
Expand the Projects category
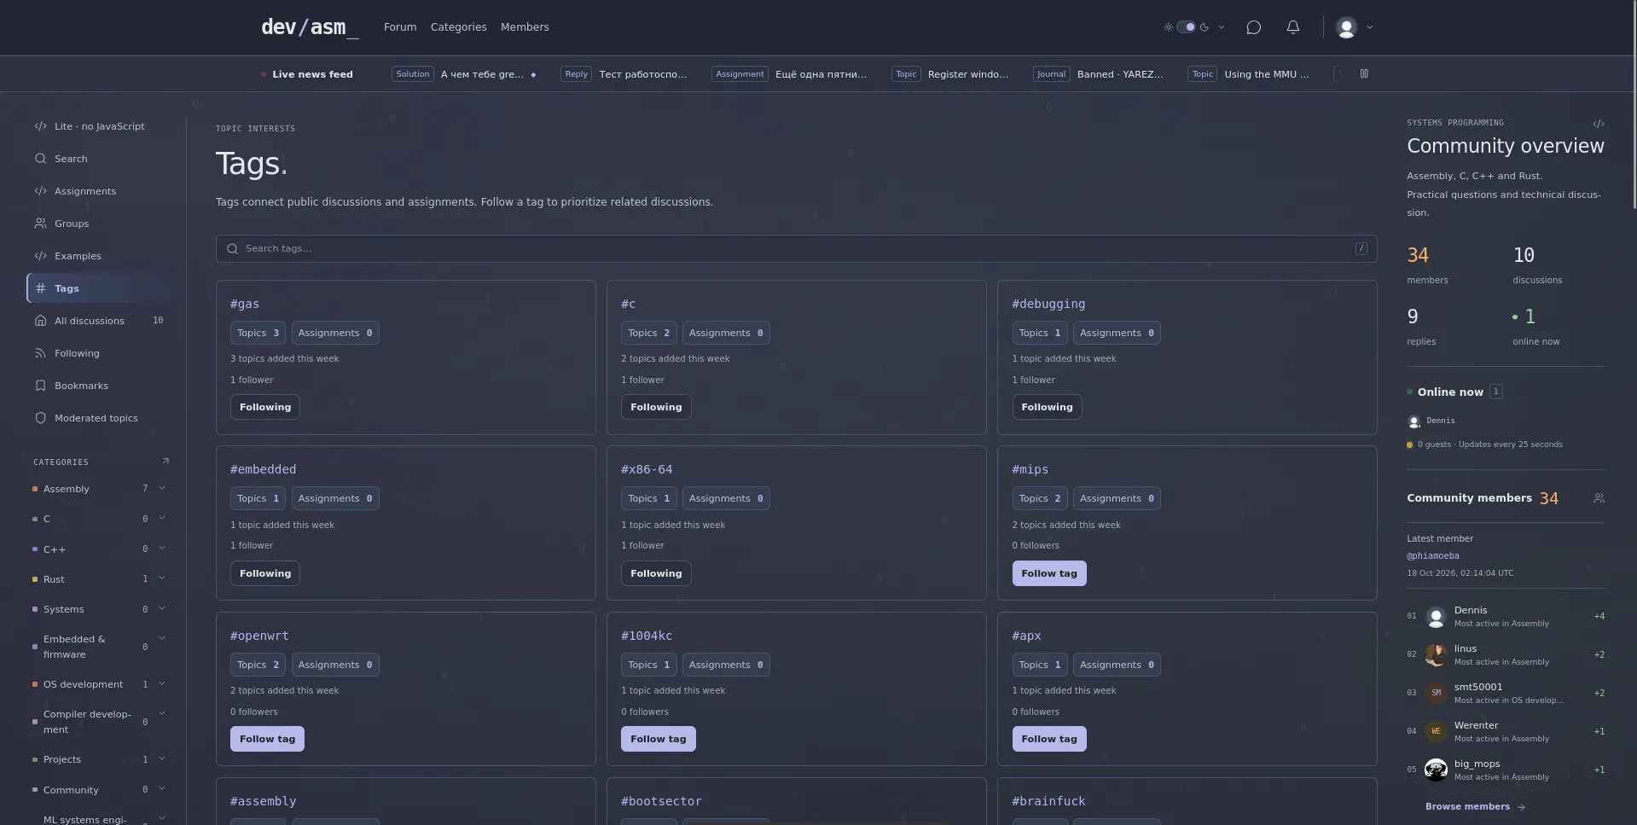click(162, 758)
